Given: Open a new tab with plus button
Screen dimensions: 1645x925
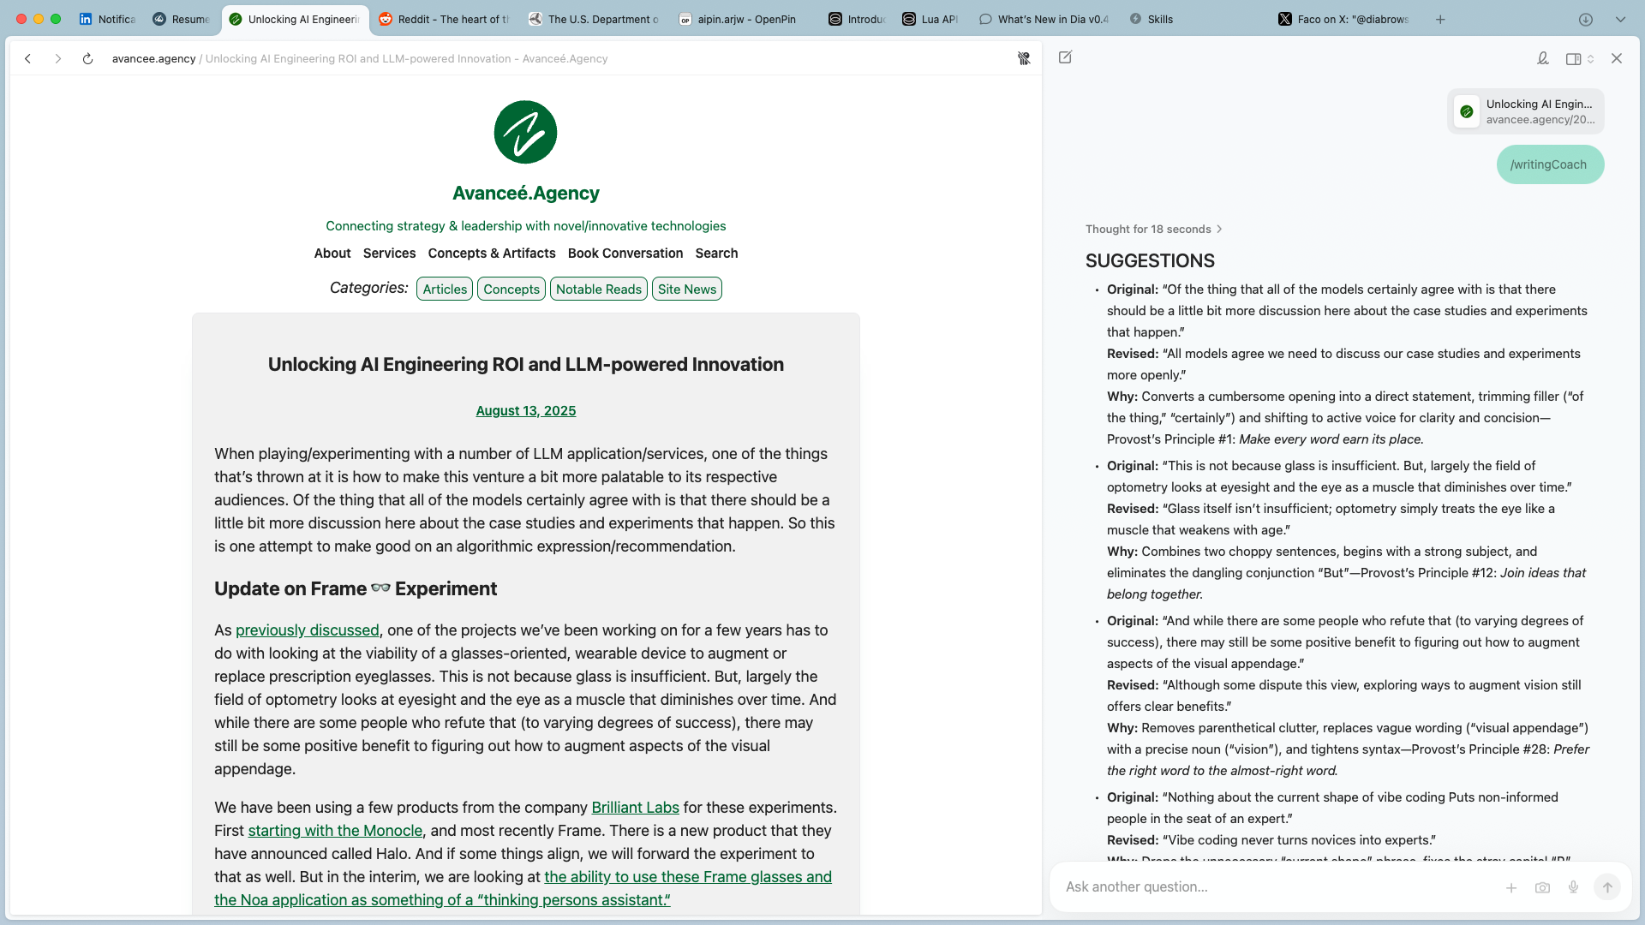Looking at the screenshot, I should (x=1440, y=19).
